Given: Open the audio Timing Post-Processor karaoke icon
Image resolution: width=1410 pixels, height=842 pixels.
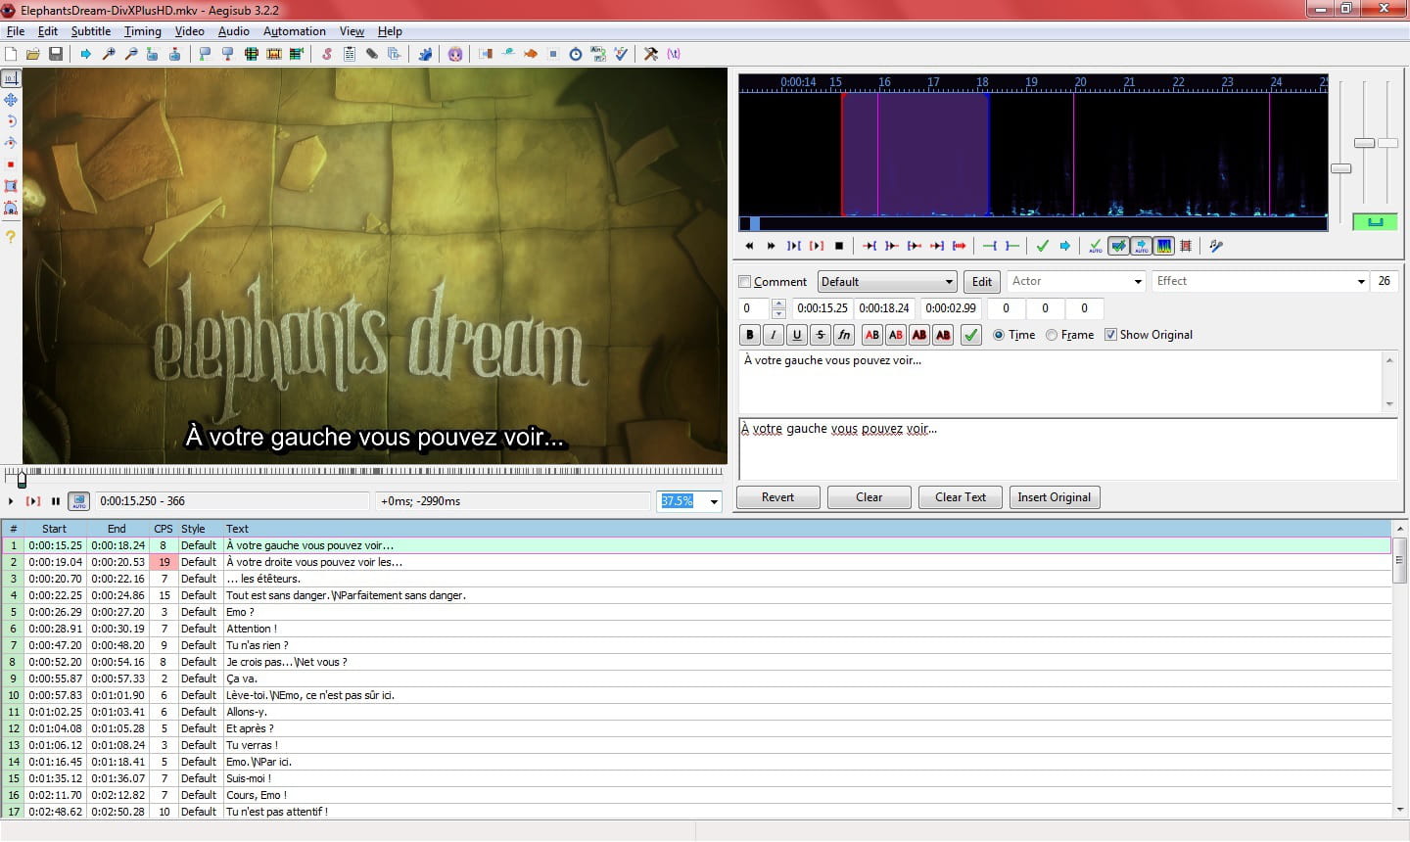Looking at the screenshot, I should [1216, 246].
